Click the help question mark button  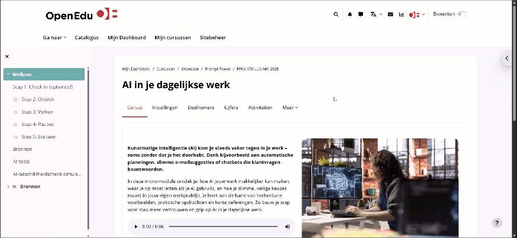[497, 223]
